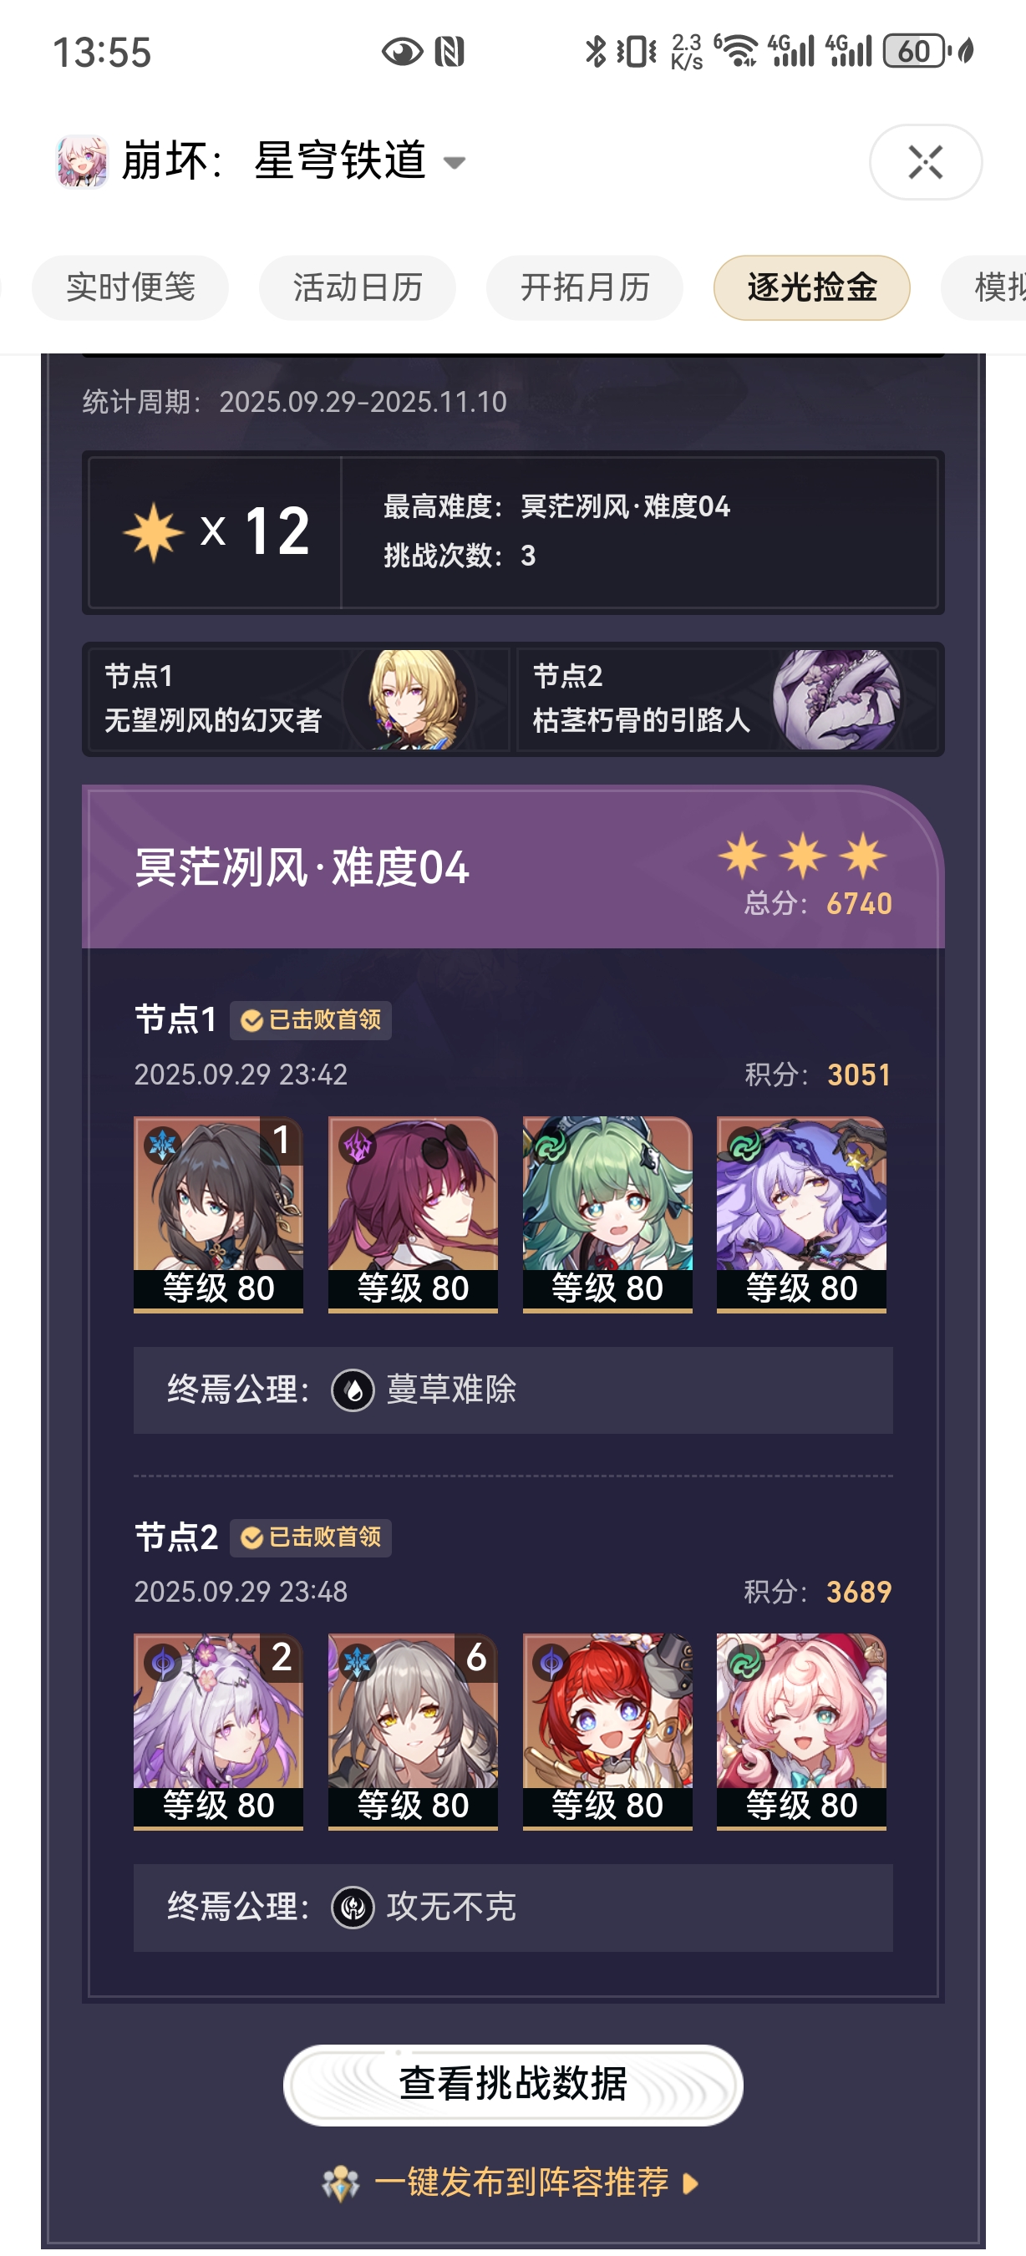Select the purple-haired sunglasses character portrait
This screenshot has height=2256, width=1026.
[413, 1214]
